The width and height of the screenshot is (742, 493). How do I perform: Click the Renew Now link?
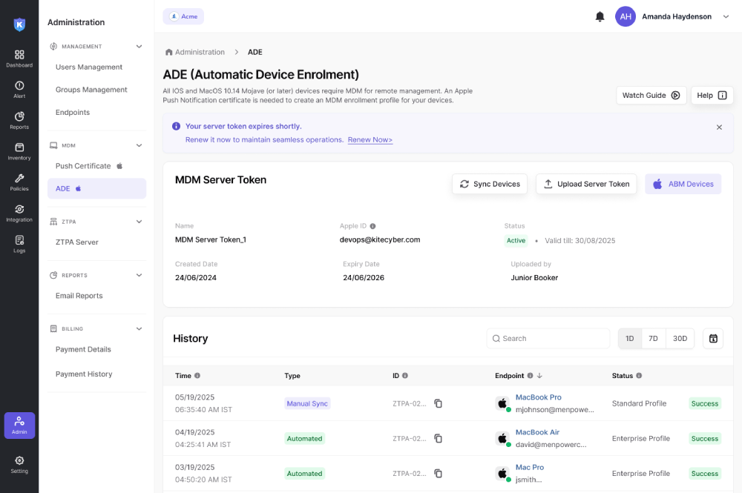(370, 139)
